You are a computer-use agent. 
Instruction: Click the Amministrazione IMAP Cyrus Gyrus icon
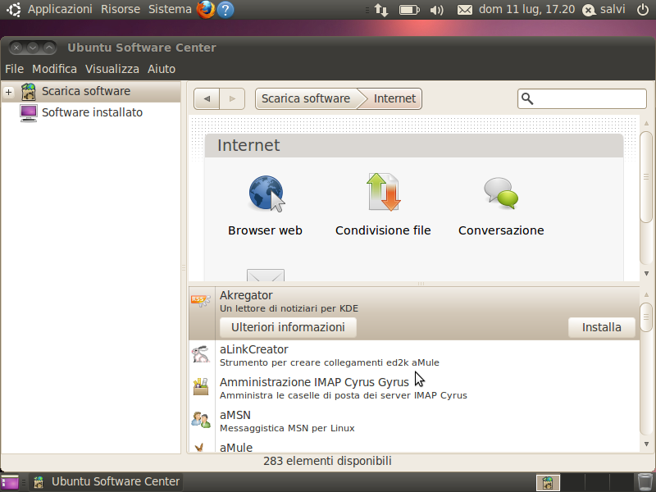[201, 386]
